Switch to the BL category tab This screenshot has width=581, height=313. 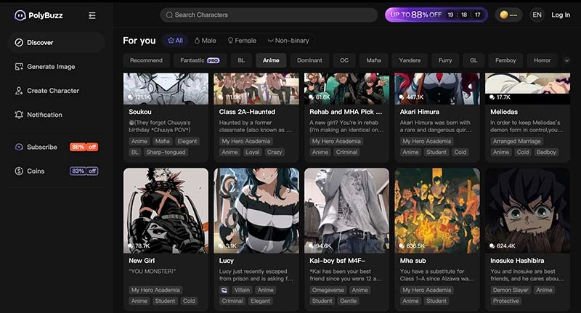coord(241,60)
